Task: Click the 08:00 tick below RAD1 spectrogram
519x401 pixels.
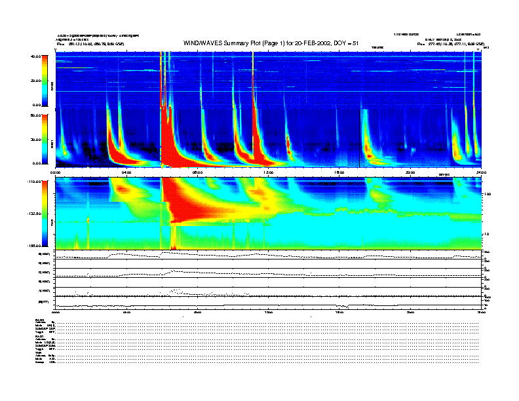Action: tap(197, 172)
